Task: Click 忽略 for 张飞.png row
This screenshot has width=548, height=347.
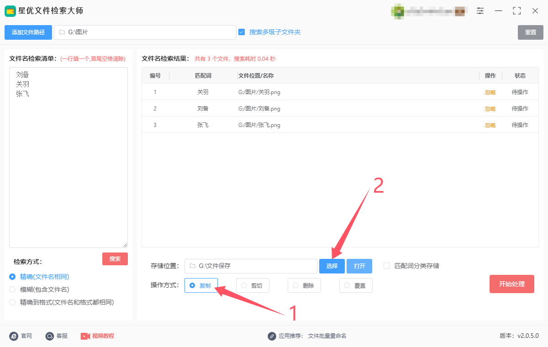Action: 490,125
